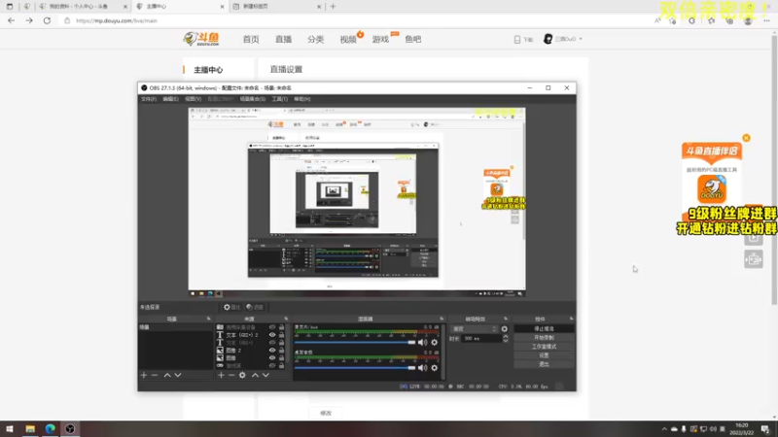Open desktop audio channel settings gear

tap(434, 368)
